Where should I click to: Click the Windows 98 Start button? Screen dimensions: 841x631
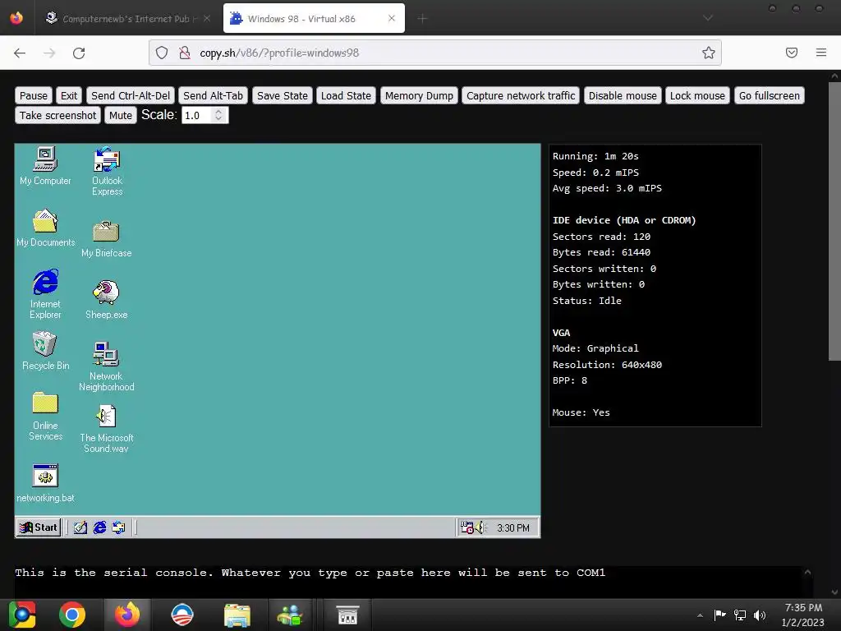(x=39, y=527)
